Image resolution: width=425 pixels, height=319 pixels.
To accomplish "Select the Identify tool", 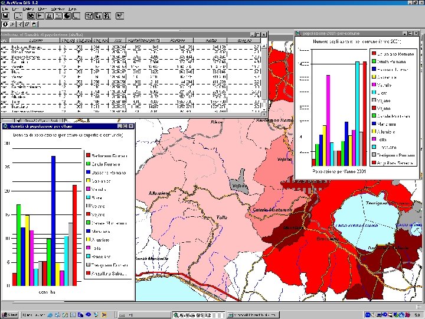I will 5,24.
